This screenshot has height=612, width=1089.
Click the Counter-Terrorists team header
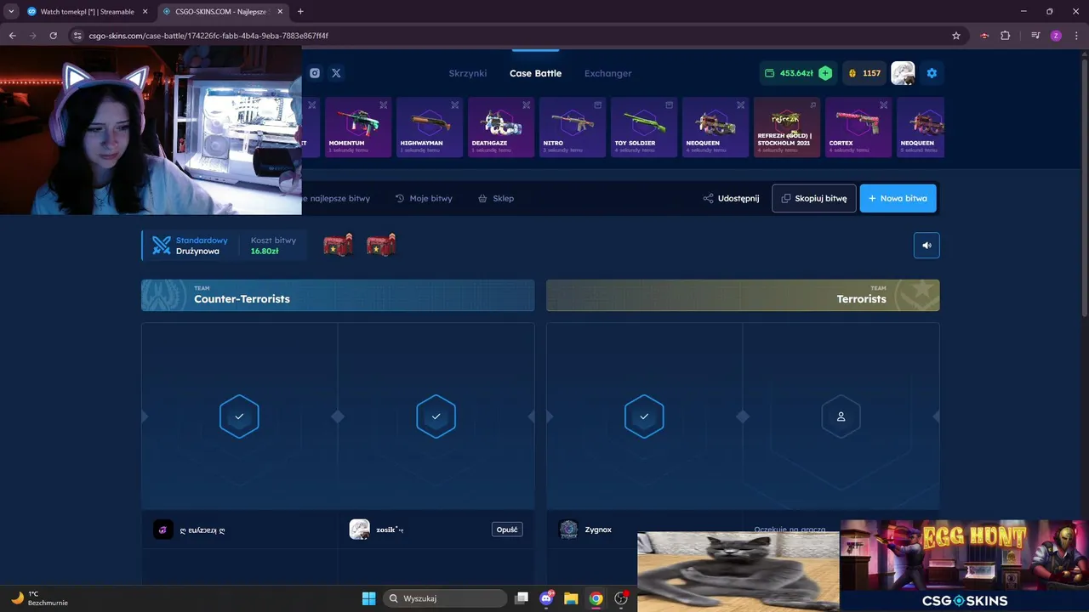tap(338, 295)
